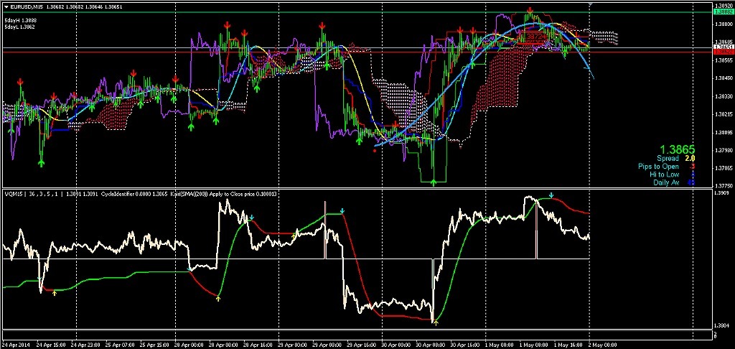The width and height of the screenshot is (735, 349).
Task: Click the Spread label in info panel
Action: click(668, 159)
